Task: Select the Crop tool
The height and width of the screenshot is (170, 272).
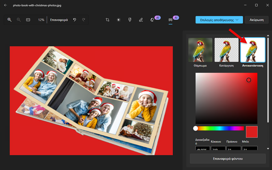Action: [108, 20]
